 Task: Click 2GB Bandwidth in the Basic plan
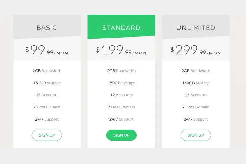(47, 71)
